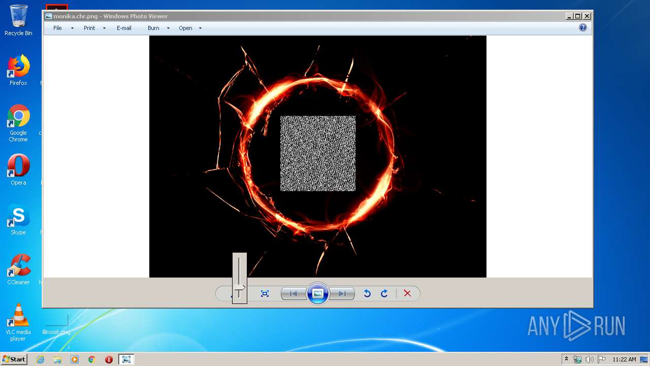Go to the previous picture
Image resolution: width=650 pixels, height=366 pixels.
(294, 293)
